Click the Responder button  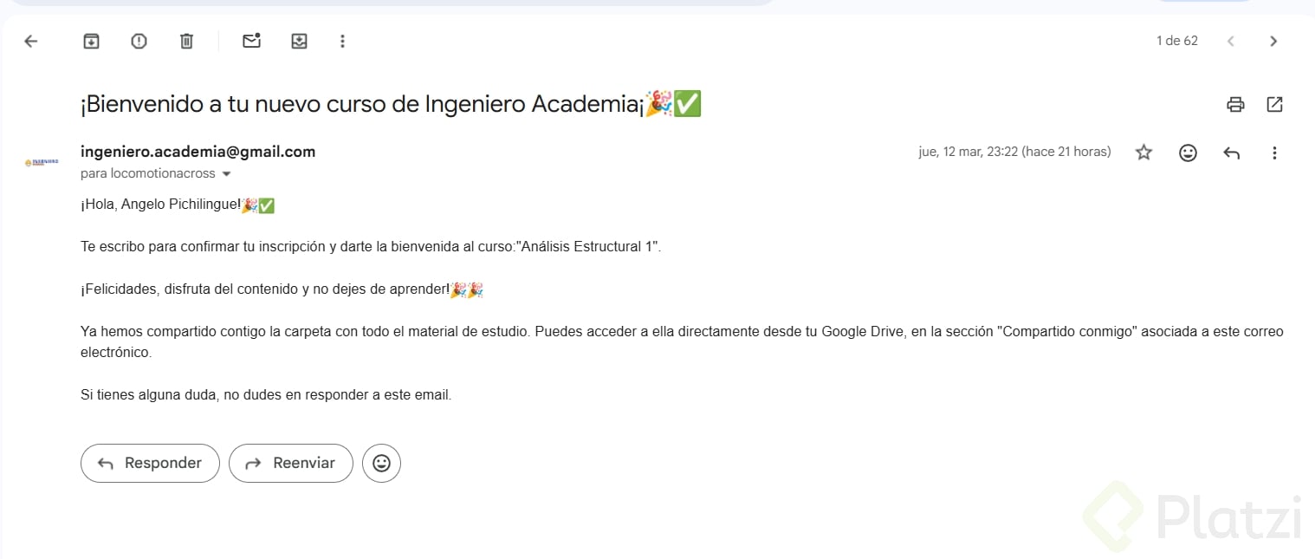pos(150,463)
